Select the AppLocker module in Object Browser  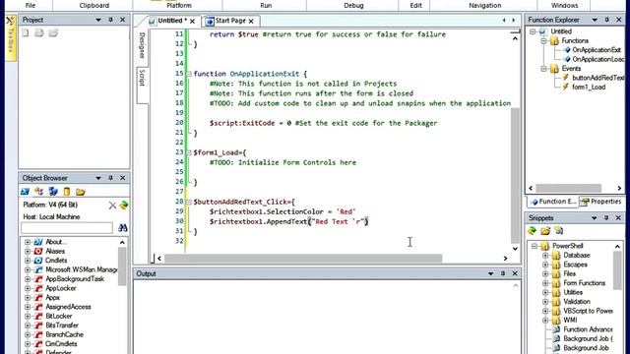(x=61, y=288)
